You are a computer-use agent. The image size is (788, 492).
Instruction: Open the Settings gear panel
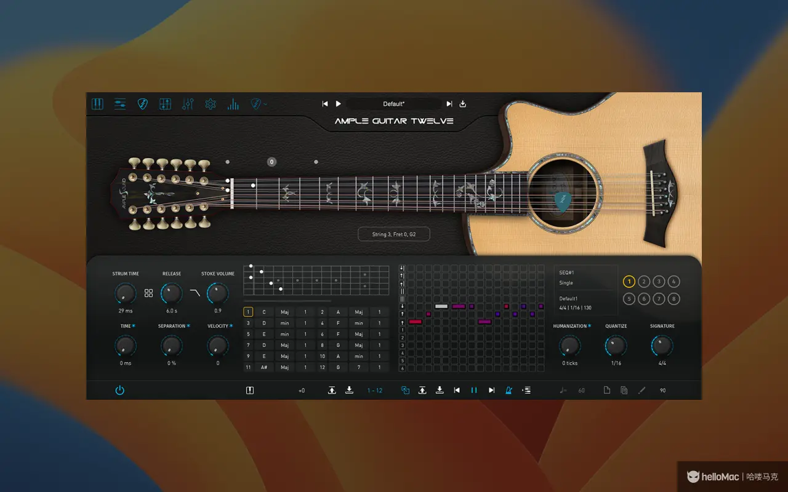click(x=210, y=104)
